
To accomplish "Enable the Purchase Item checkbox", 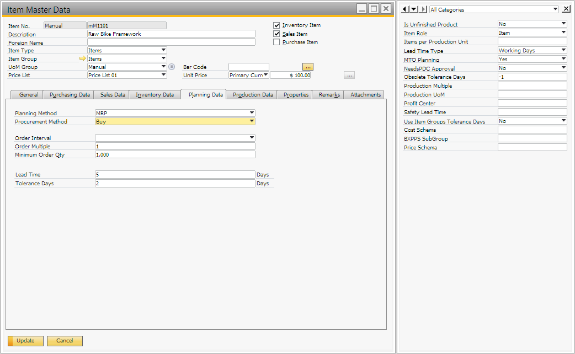I will click(277, 42).
